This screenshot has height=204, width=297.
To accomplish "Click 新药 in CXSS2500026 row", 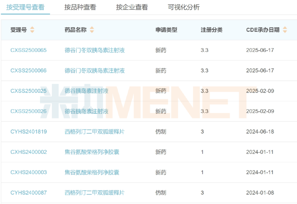I will click(x=161, y=111).
